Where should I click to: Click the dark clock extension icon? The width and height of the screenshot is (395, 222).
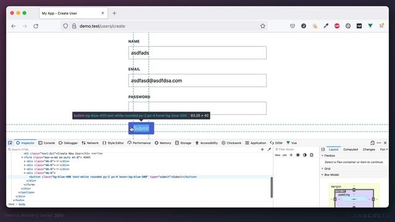click(x=304, y=26)
